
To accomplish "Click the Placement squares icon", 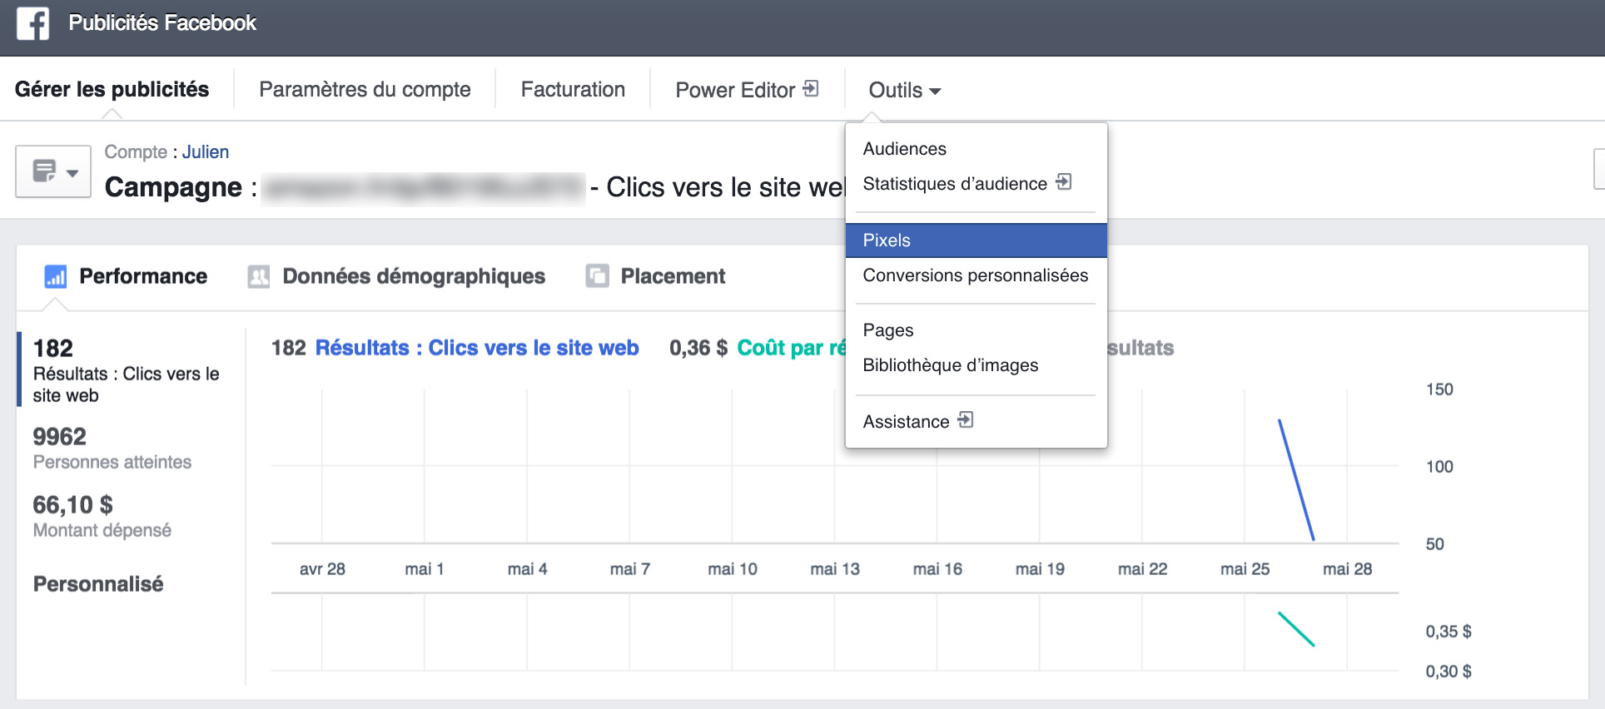I will coord(597,276).
